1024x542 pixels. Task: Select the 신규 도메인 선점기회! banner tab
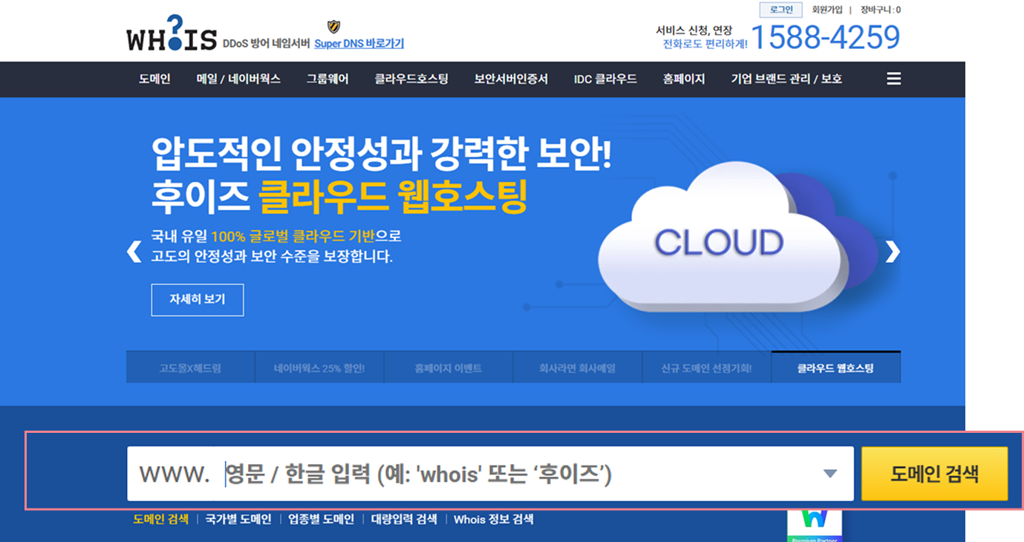(x=707, y=368)
